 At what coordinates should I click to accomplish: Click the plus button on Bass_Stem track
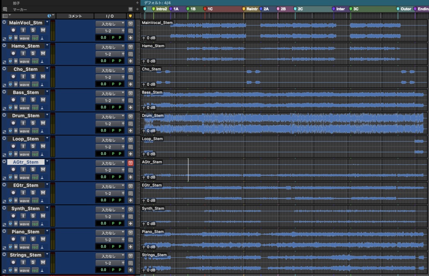131,108
